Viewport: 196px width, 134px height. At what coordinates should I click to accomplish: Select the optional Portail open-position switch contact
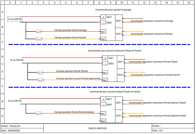41,80
